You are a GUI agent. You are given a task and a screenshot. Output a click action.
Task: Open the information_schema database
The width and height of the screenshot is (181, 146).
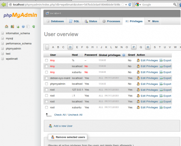pyautogui.click(x=18, y=33)
